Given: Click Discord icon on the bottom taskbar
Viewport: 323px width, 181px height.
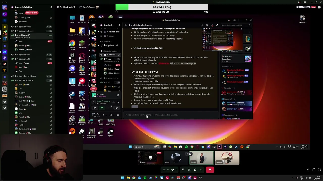Looking at the screenshot, I should coord(189,178).
